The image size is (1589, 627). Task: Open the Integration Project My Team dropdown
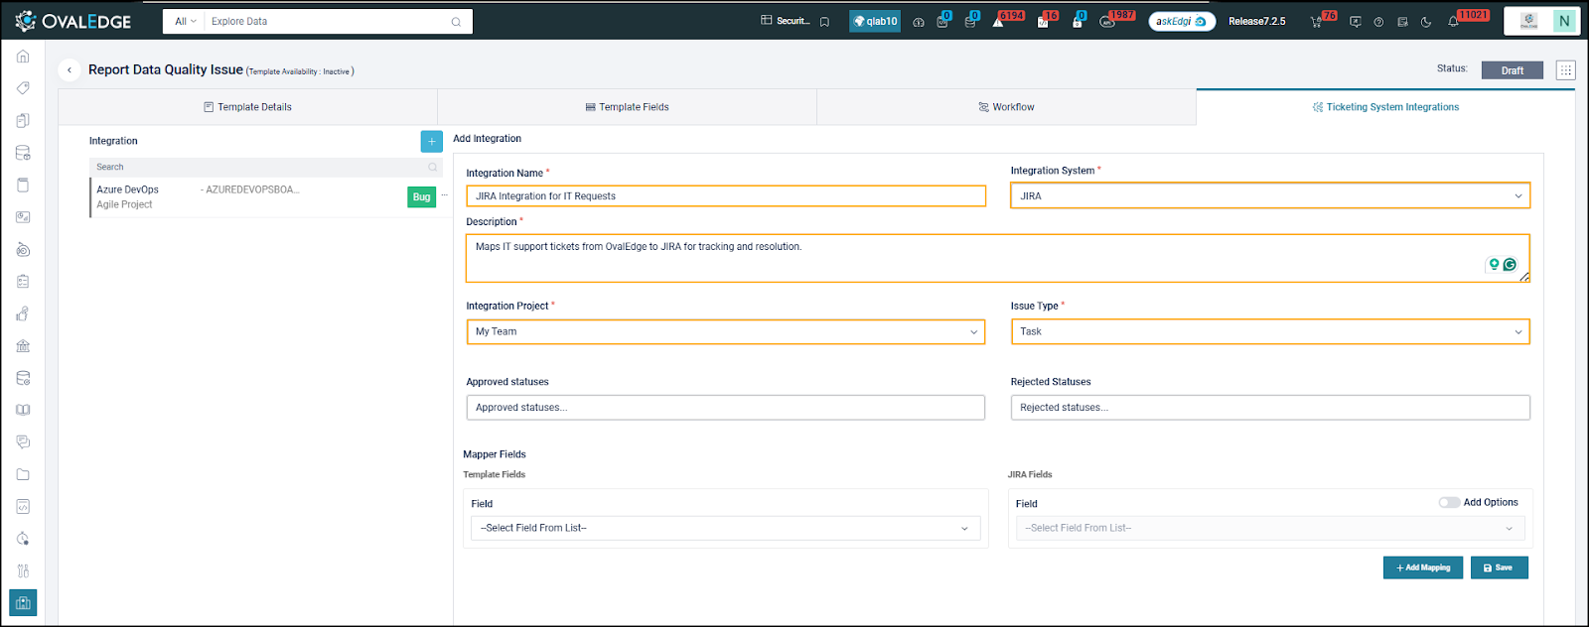pyautogui.click(x=725, y=332)
